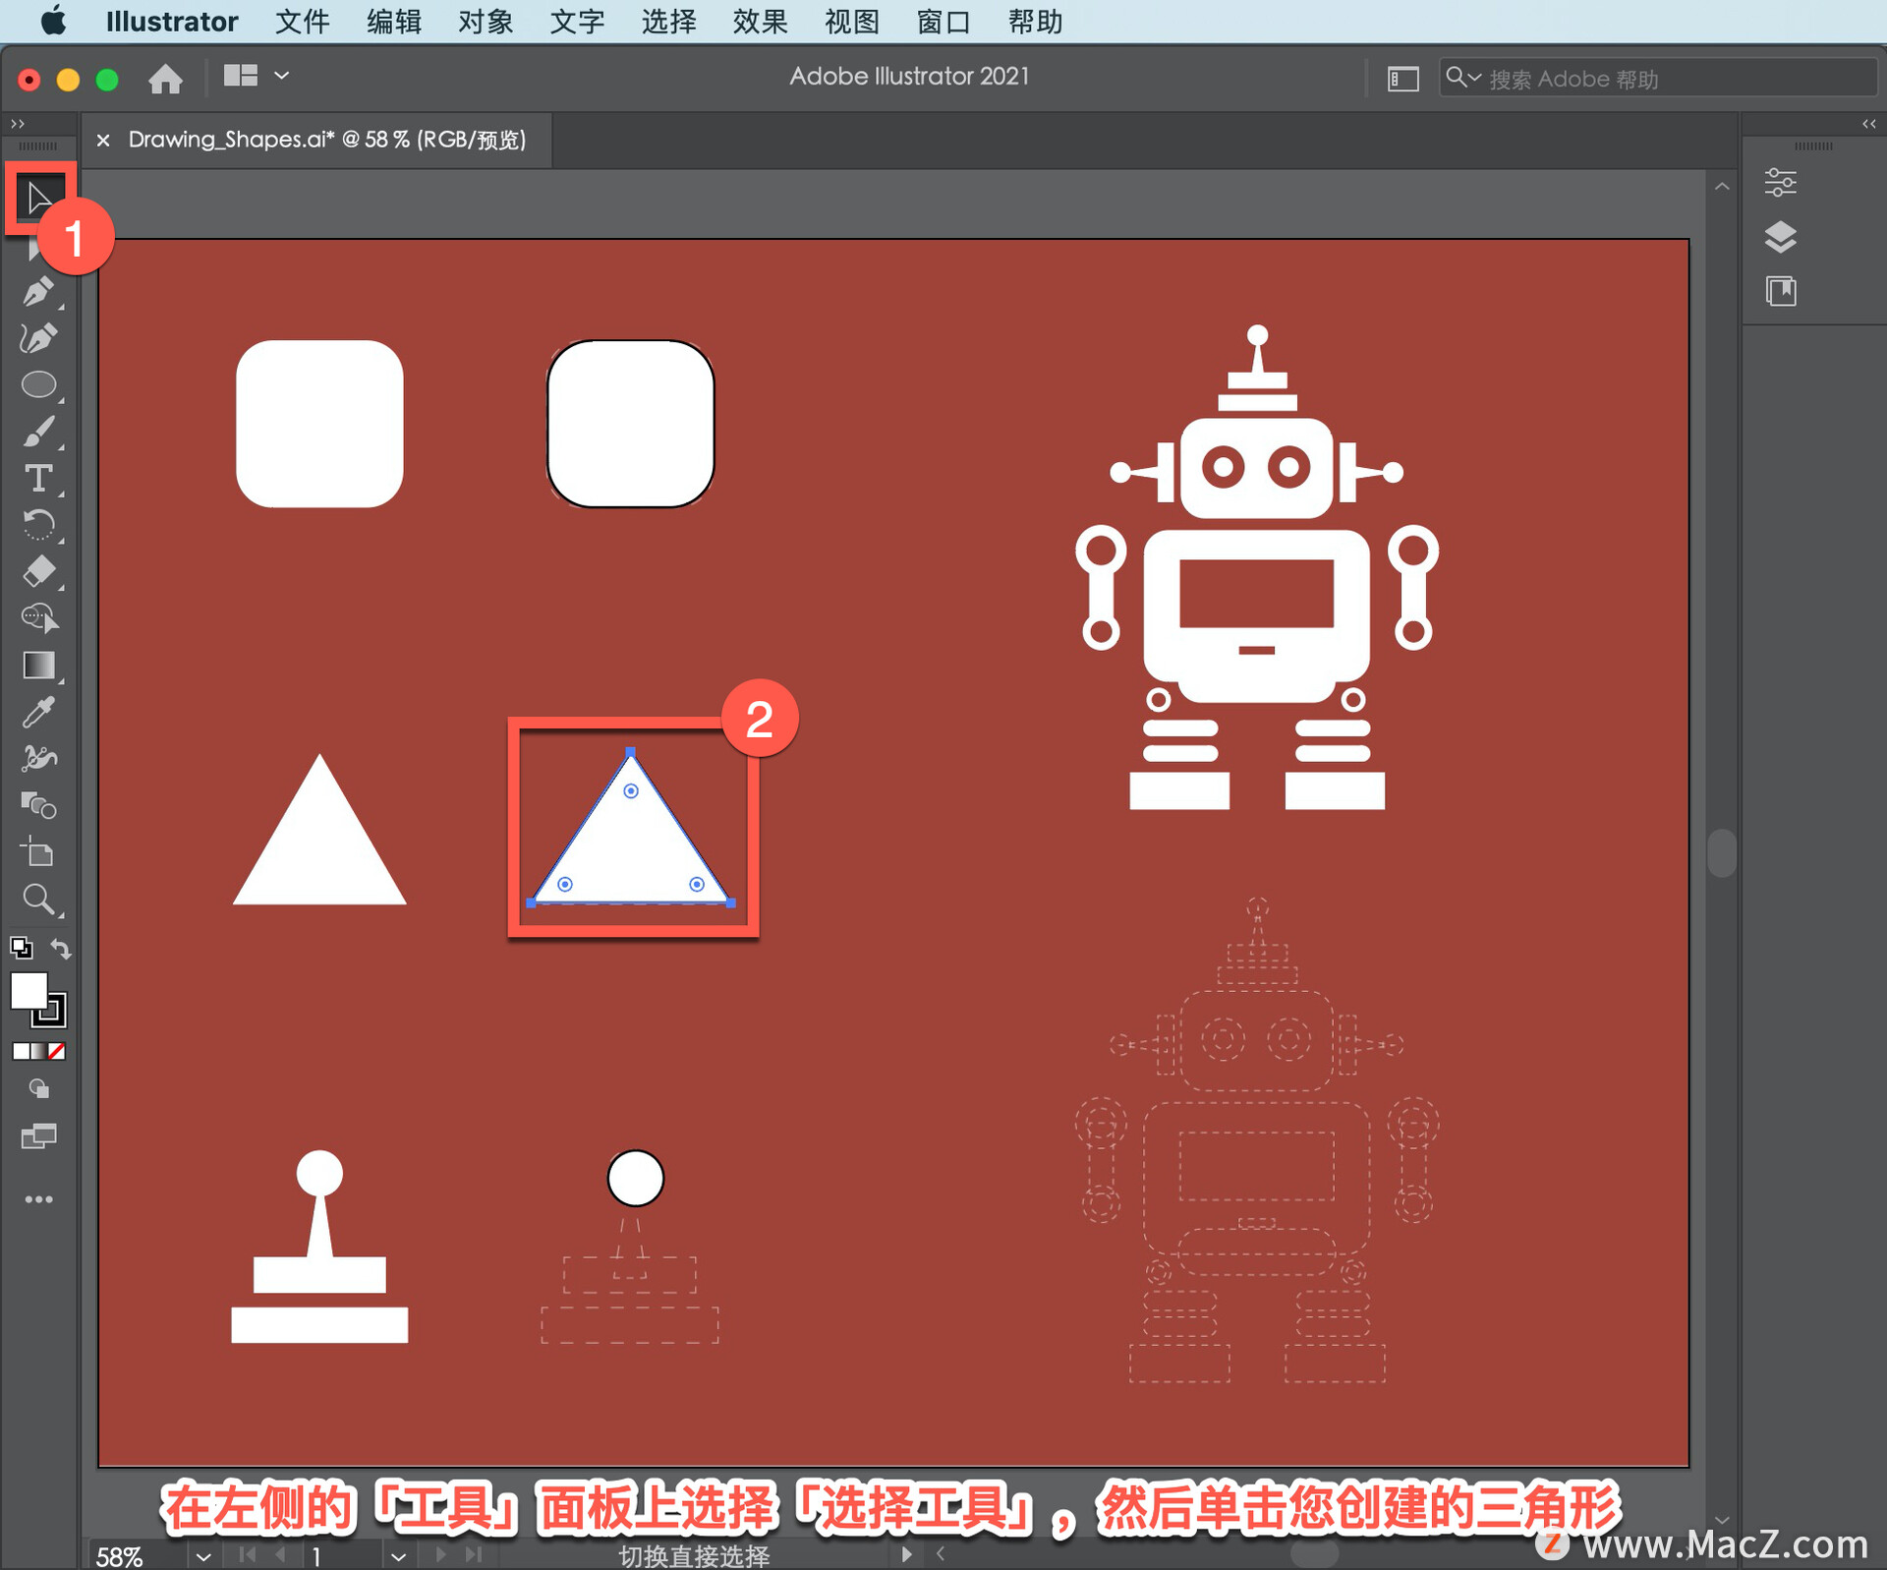This screenshot has height=1570, width=1887.
Task: Open the 文件 menu
Action: click(302, 22)
